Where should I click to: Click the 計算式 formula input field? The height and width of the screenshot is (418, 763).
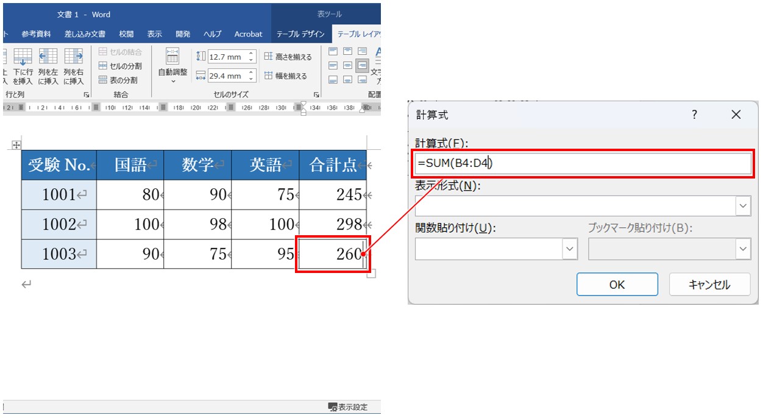click(x=582, y=163)
